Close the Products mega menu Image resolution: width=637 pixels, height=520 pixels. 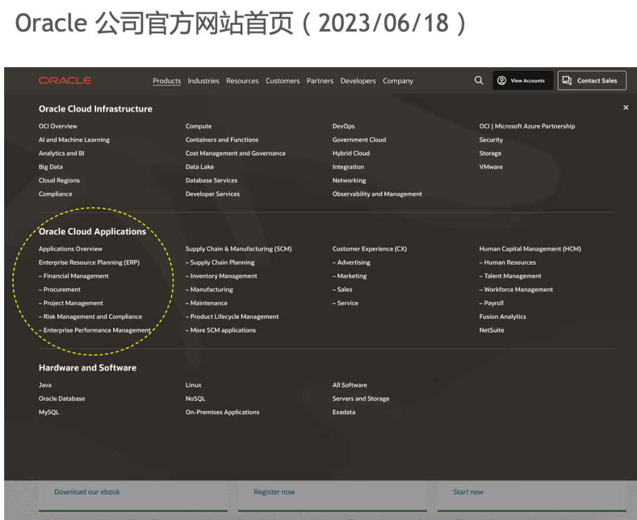(626, 107)
